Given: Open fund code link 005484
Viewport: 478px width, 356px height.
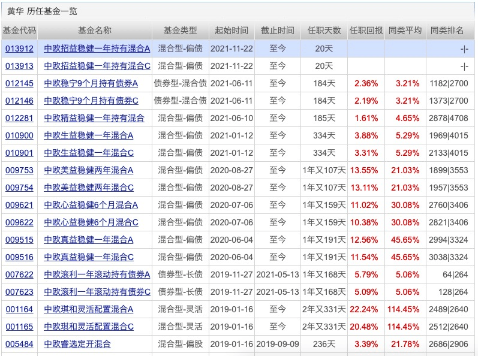Looking at the screenshot, I should click(19, 344).
